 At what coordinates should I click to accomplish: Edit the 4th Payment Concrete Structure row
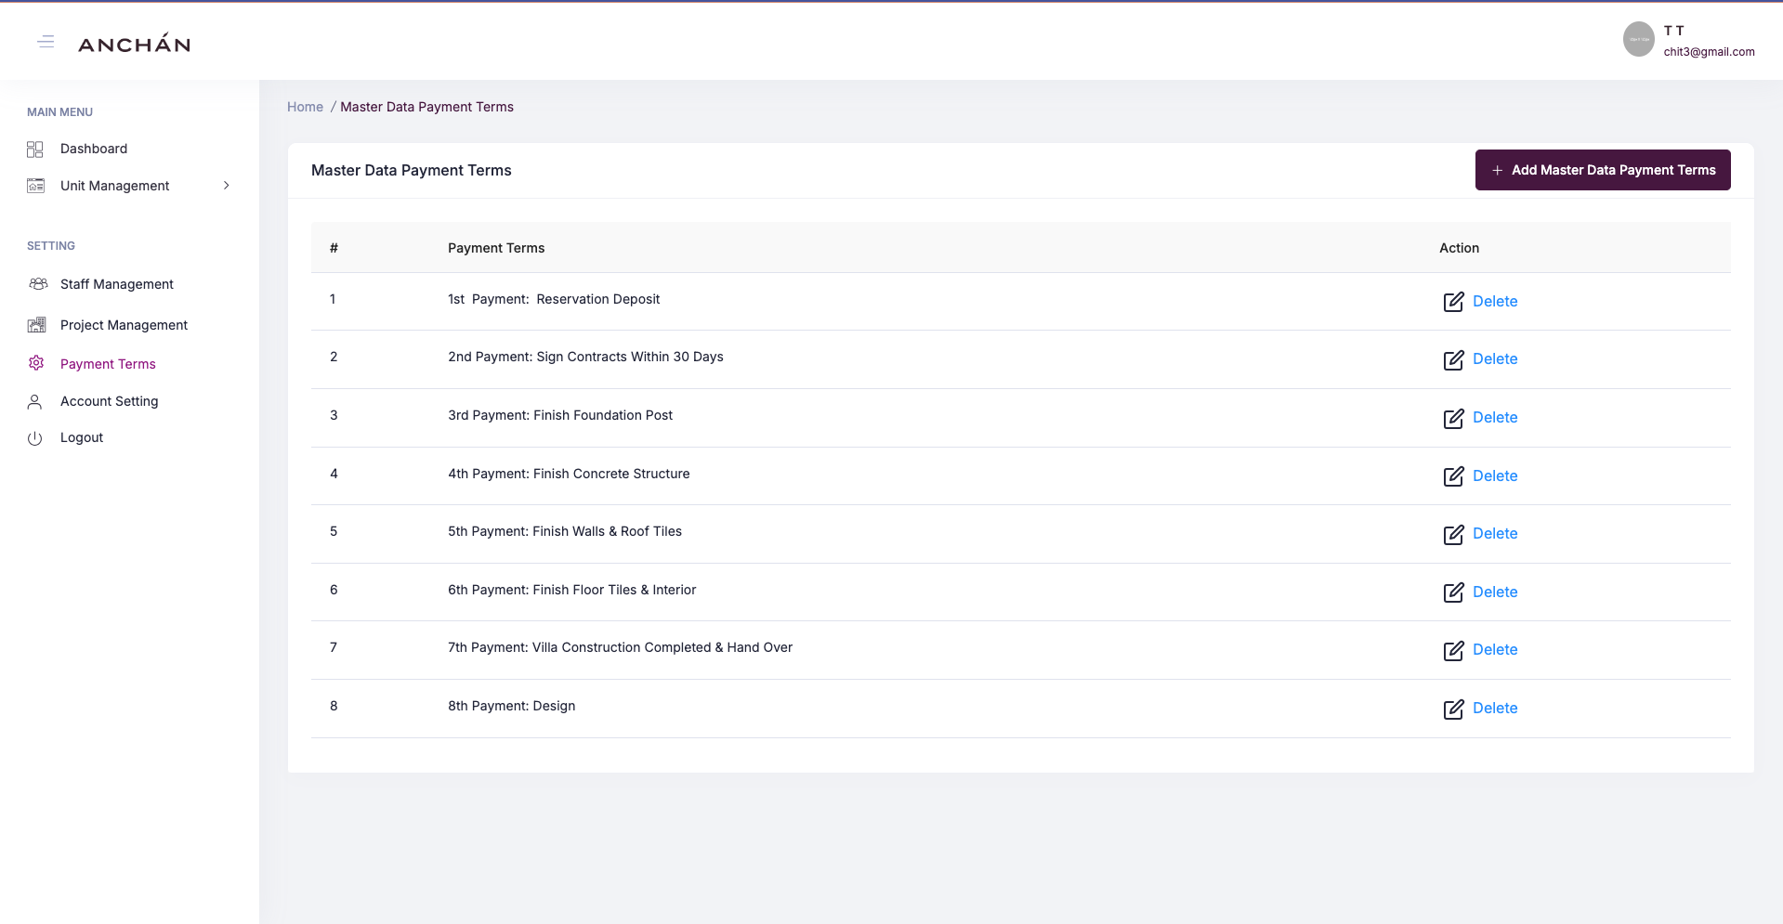tap(1453, 476)
